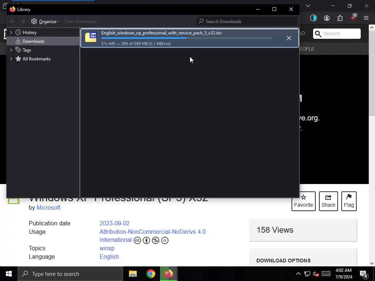Click Firefox taskbar icon
This screenshot has width=375, height=281.
click(168, 274)
